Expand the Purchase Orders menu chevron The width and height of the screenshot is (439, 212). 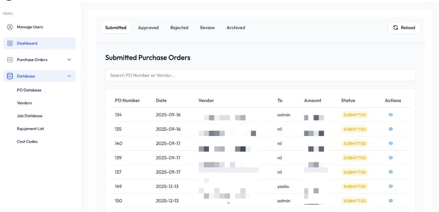(x=69, y=60)
